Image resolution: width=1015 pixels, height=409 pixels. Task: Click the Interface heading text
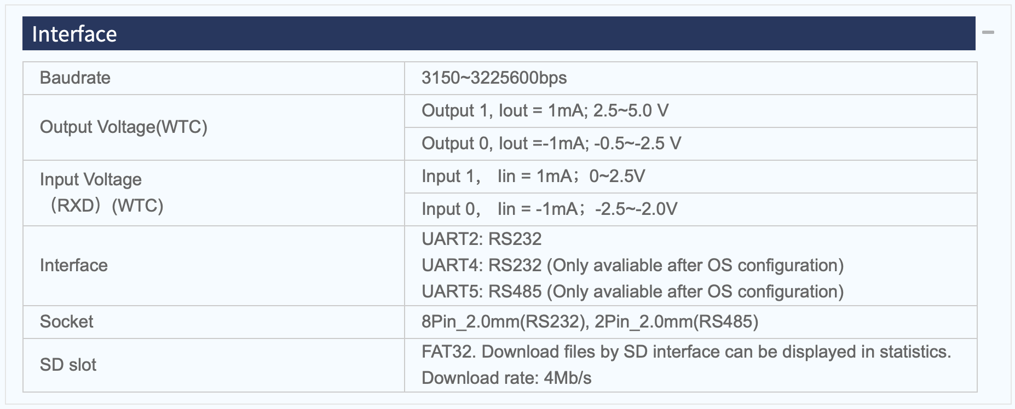coord(74,34)
